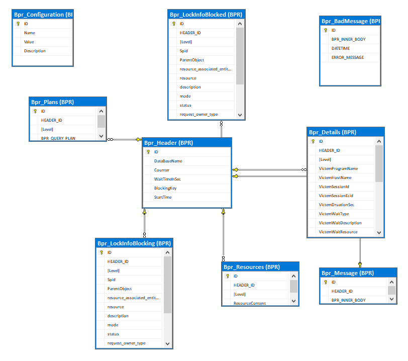Image resolution: width=408 pixels, height=361 pixels.
Task: Select the Value column in Bpr_Configuration
Action: (x=43, y=42)
